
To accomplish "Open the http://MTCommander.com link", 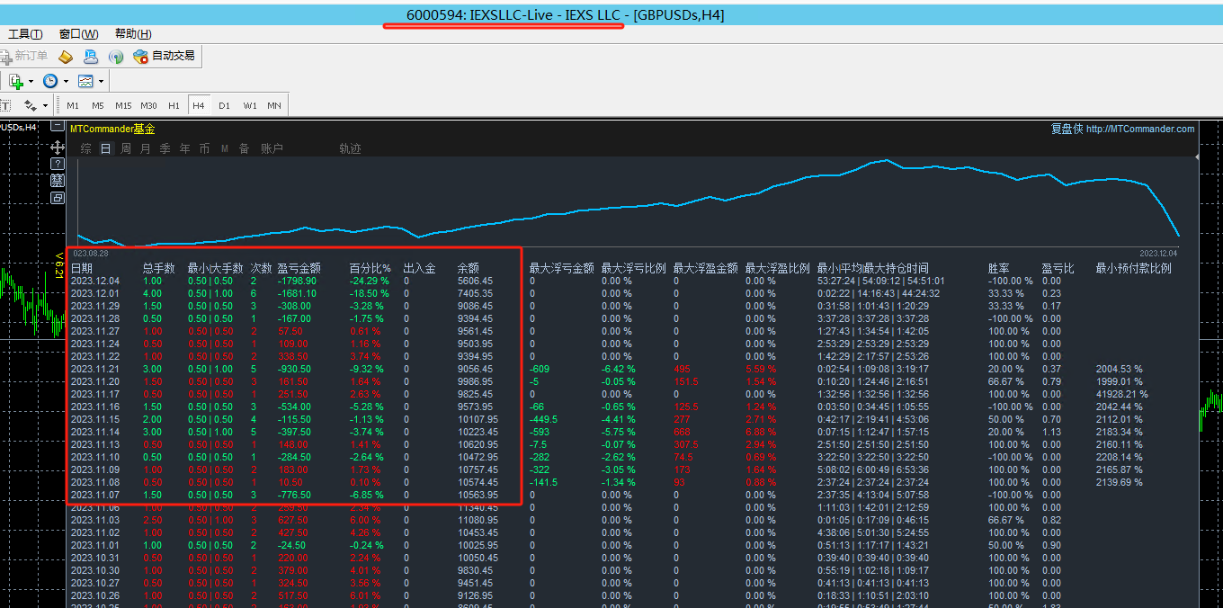I will coord(1140,129).
